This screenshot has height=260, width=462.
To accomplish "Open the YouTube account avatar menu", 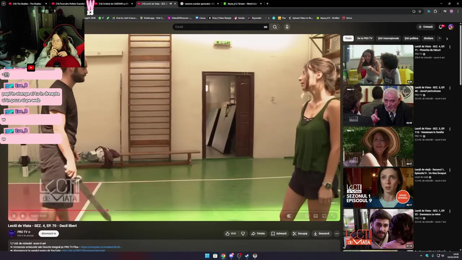I will pos(451,27).
